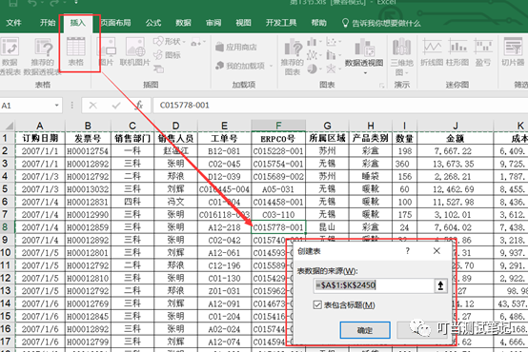Click the Enter checkmark formula bar button
The height and width of the screenshot is (352, 528).
click(x=116, y=106)
